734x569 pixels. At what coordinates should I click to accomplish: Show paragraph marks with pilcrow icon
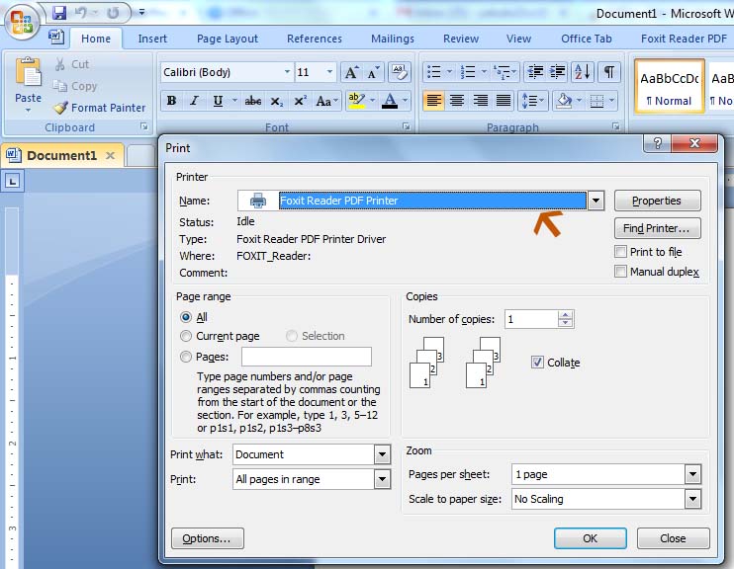click(609, 72)
